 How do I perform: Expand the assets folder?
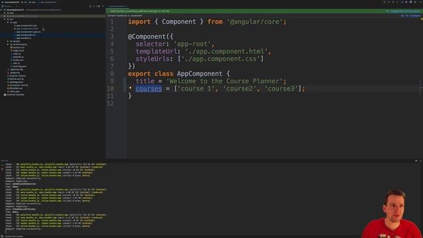(8, 41)
